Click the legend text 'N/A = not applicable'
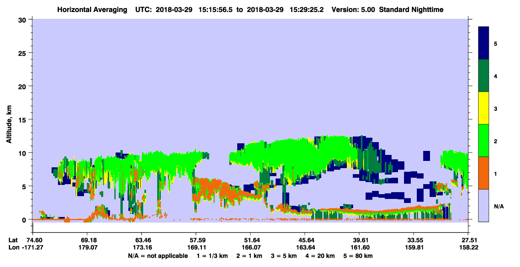 158,256
